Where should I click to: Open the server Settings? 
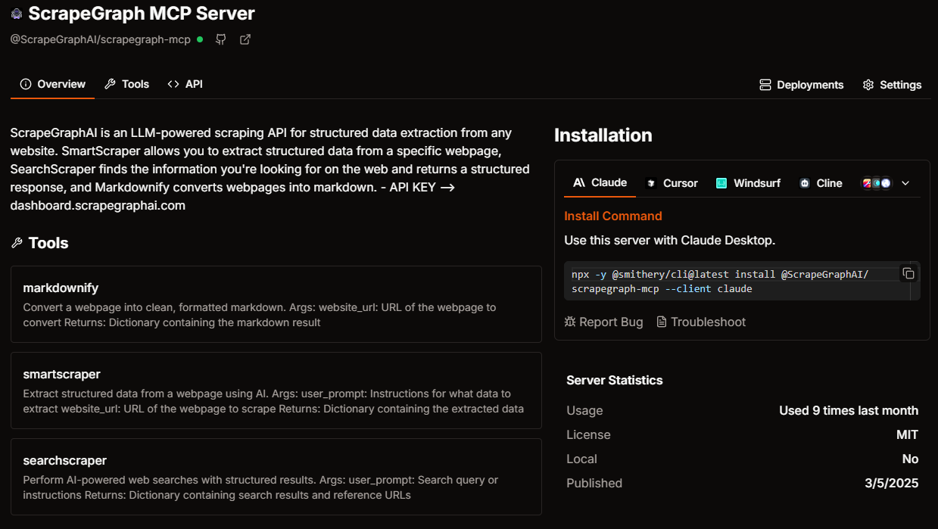892,85
